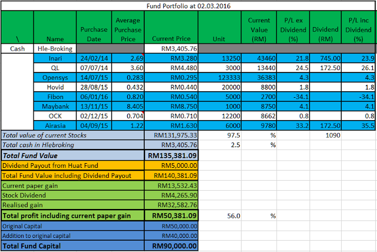Click the Hle-Broking cell
Screen dimensions: 377x252
pos(55,48)
